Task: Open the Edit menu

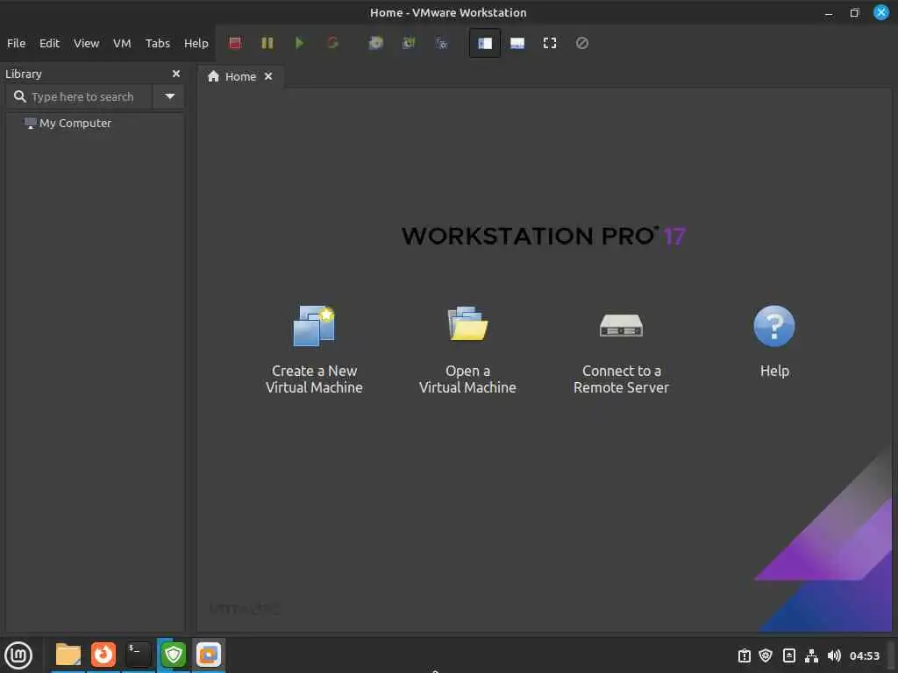Action: [49, 44]
